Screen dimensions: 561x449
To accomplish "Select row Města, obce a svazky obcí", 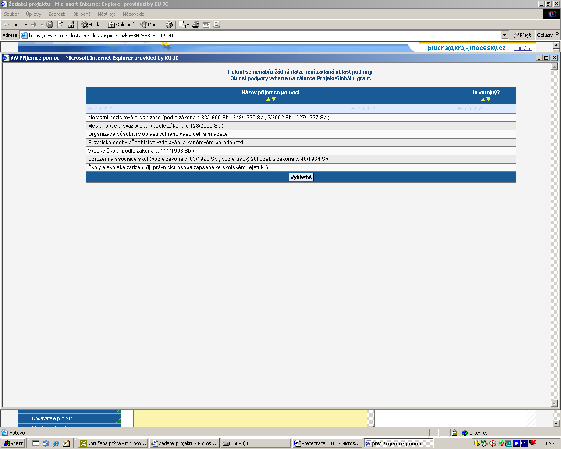I will pyautogui.click(x=301, y=126).
